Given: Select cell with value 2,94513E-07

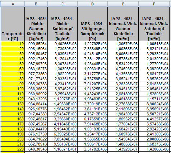Looking at the screenshot, I should pos(123,89).
